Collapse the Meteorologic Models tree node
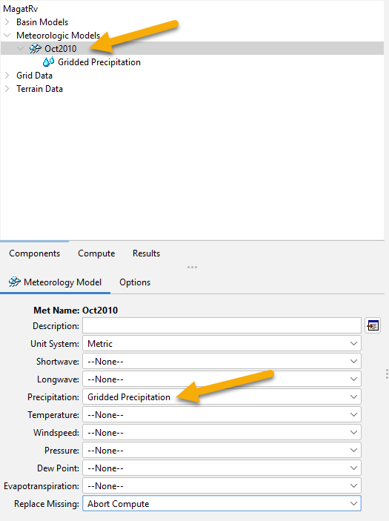 coord(7,36)
